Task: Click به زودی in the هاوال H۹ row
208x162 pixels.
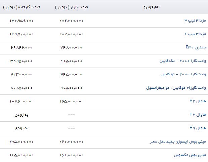Action: coord(22,128)
